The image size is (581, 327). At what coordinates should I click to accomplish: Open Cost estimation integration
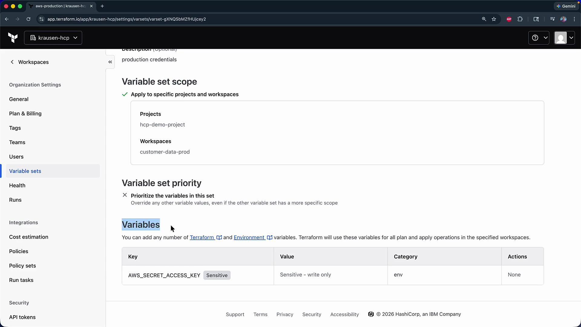(28, 237)
